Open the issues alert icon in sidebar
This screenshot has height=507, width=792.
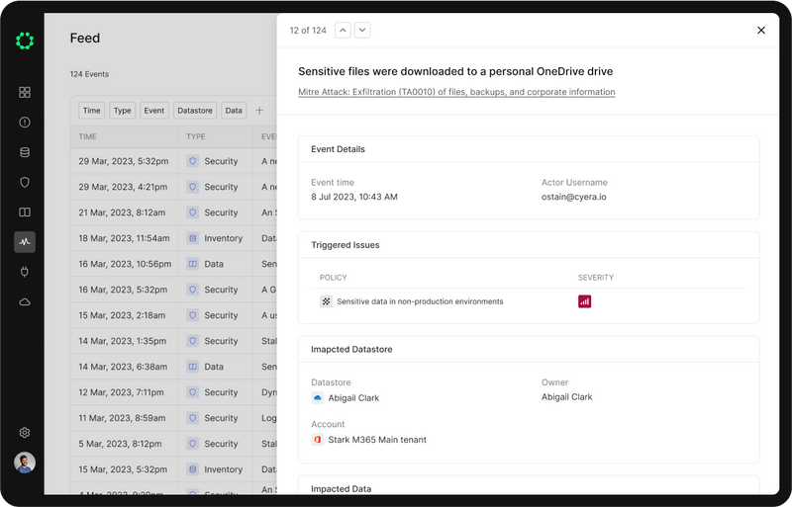pyautogui.click(x=25, y=123)
